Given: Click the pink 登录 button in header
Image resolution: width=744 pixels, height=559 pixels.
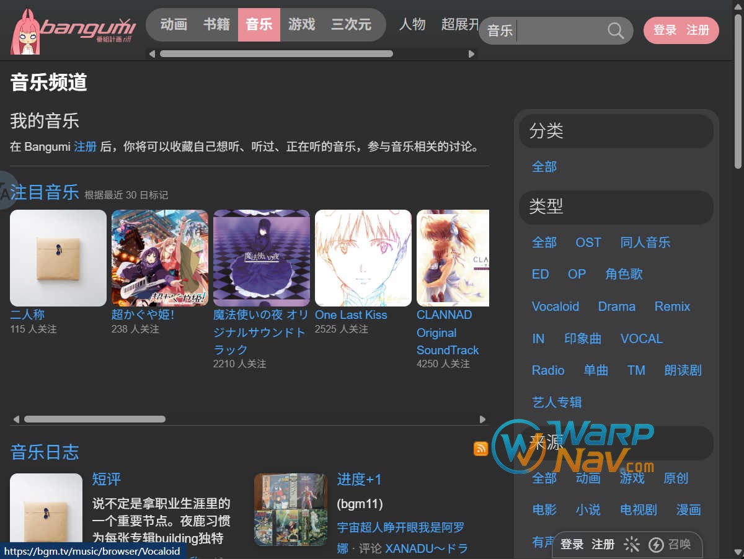Looking at the screenshot, I should 665,30.
